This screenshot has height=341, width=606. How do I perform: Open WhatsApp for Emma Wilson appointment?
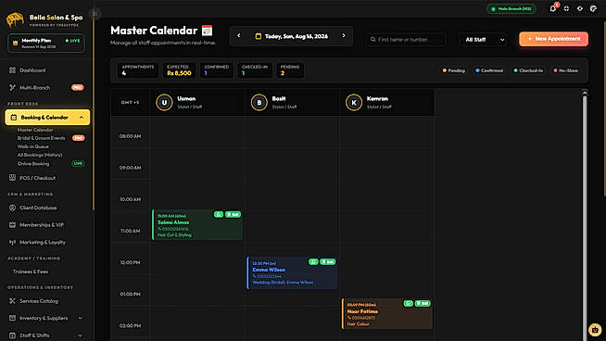click(313, 261)
